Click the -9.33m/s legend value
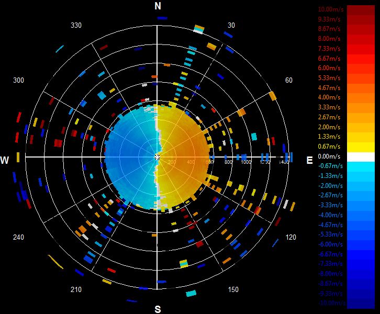Image resolution: width=380 pixels, height=314 pixels. tap(330, 294)
